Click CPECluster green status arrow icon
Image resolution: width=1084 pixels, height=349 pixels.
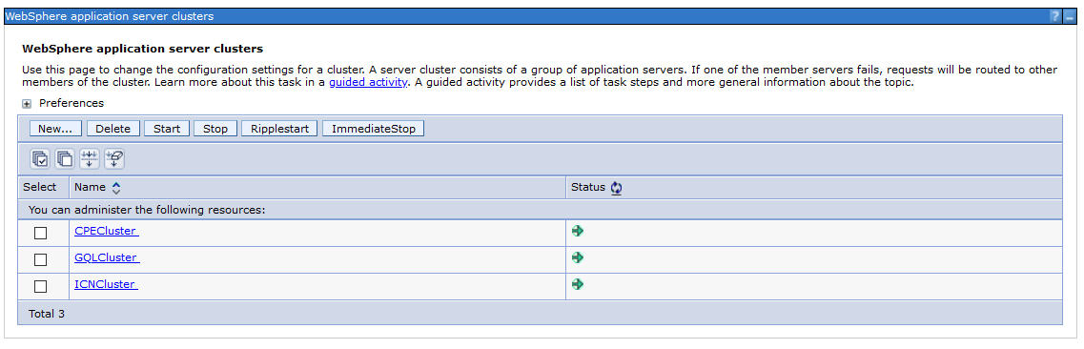578,231
